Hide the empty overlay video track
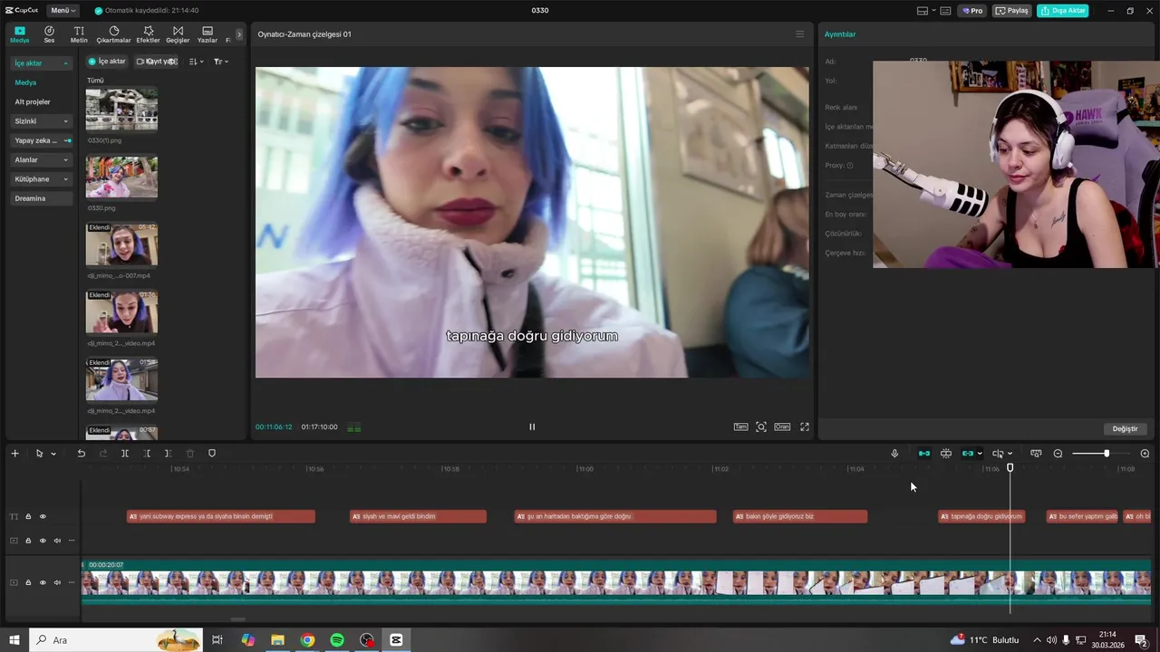 [43, 541]
